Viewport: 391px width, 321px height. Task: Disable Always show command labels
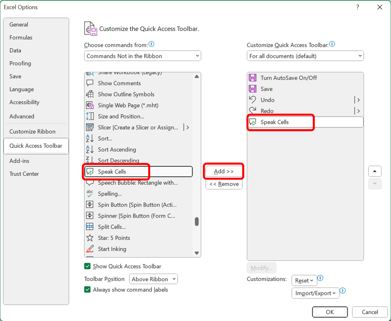tap(87, 290)
